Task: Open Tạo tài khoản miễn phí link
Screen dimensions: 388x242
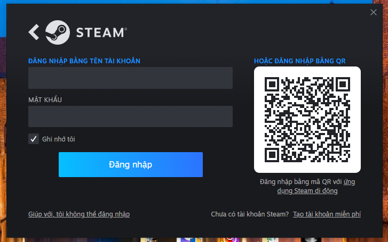Action: tap(327, 214)
